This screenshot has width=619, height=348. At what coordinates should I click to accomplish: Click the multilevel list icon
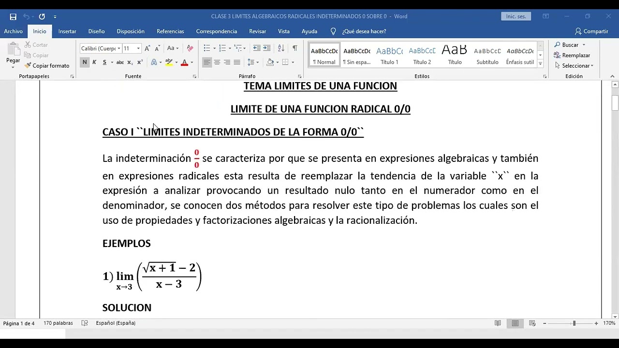click(x=237, y=48)
